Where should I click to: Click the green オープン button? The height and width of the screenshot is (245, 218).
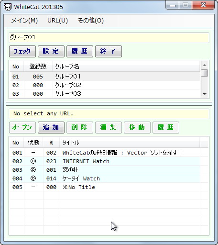click(22, 127)
